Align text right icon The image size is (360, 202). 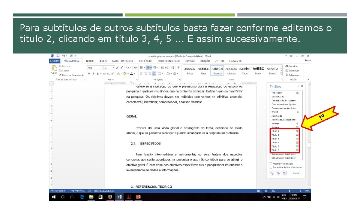(150, 74)
